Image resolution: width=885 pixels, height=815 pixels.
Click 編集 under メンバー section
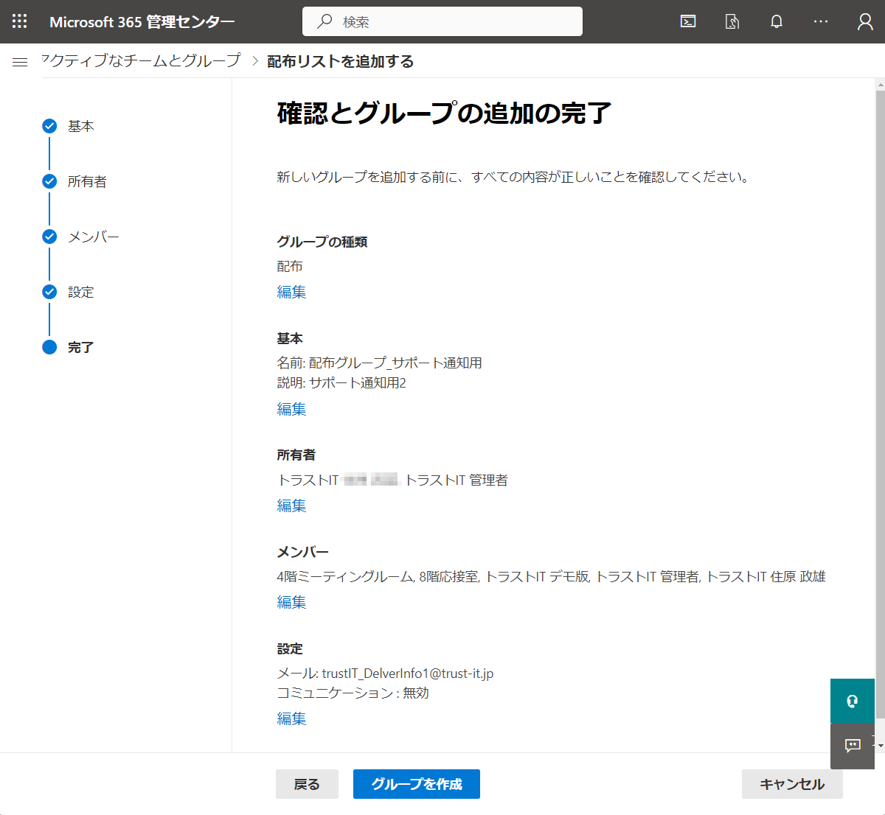(291, 602)
